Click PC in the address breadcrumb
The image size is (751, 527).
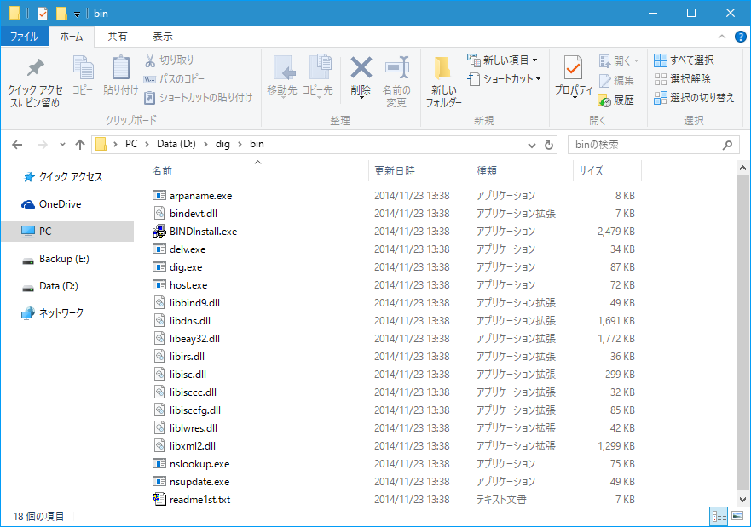tap(131, 145)
